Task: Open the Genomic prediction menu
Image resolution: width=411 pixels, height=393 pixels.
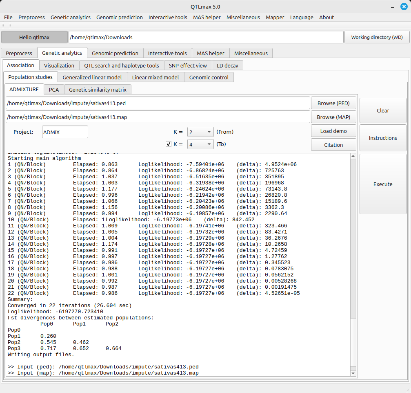Action: (x=119, y=17)
